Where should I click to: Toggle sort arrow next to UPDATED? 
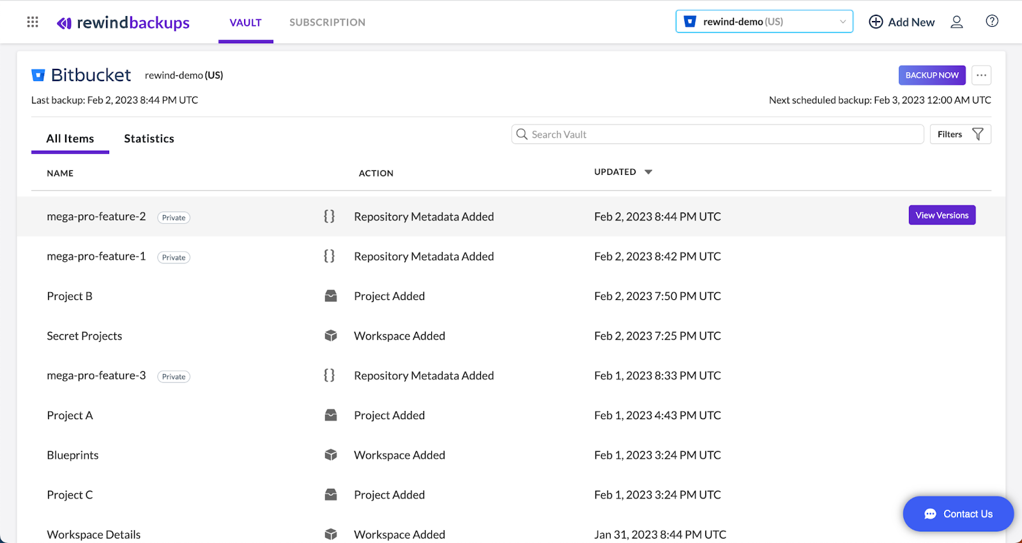pos(648,172)
